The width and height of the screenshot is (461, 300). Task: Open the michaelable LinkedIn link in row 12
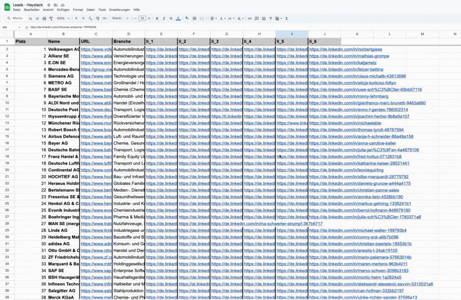click(x=345, y=123)
